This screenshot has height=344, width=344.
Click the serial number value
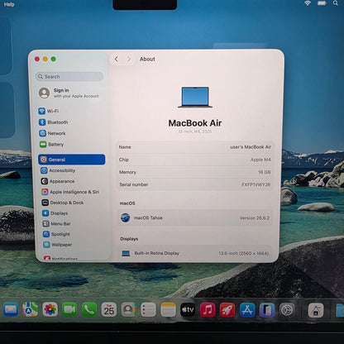[x=256, y=184]
